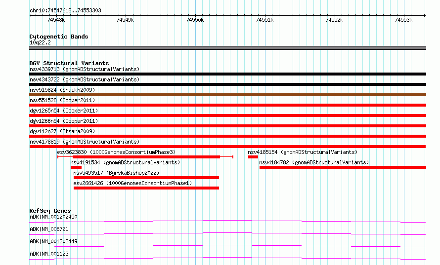Click the magenta line under ADK|NM_001202449
This screenshot has height=265, width=440.
227,246
